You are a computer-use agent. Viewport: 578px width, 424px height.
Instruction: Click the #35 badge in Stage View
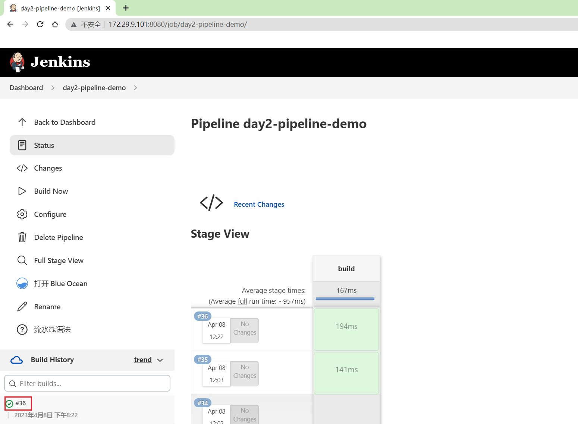click(203, 360)
